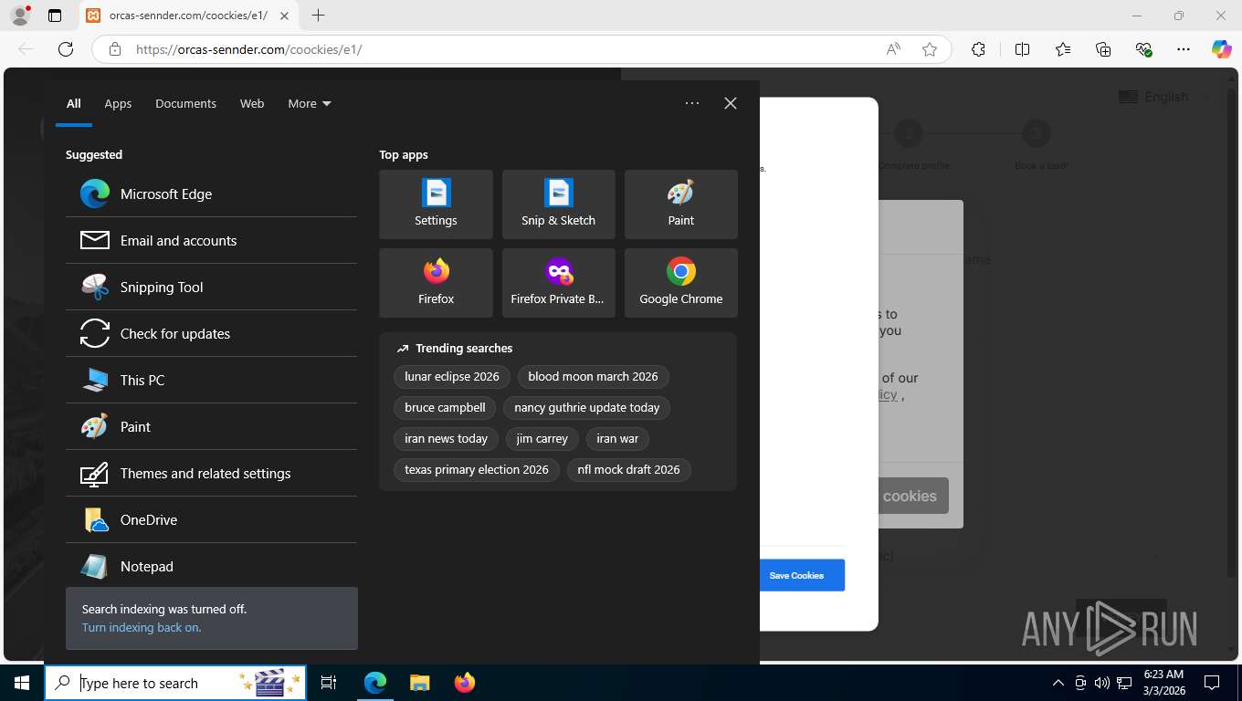Show hidden system tray icons
1242x701 pixels.
(x=1058, y=683)
